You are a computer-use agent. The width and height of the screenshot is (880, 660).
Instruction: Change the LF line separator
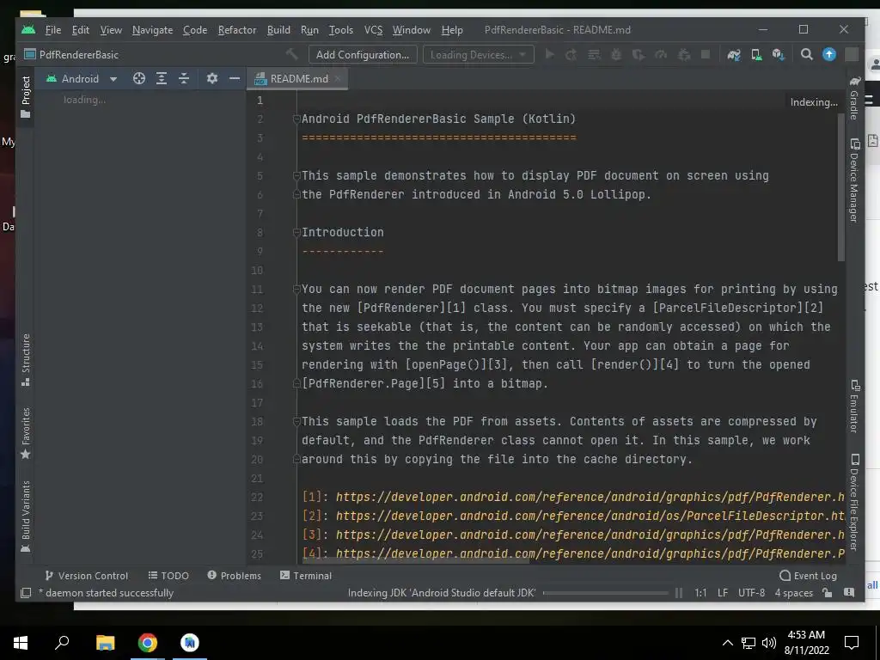(723, 593)
